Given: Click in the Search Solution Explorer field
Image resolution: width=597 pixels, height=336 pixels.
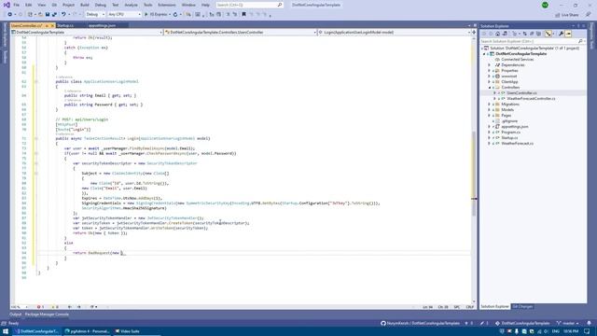Looking at the screenshot, I should (529, 41).
